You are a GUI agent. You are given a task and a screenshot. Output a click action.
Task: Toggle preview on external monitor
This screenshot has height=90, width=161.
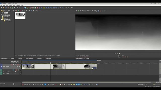click(78, 11)
